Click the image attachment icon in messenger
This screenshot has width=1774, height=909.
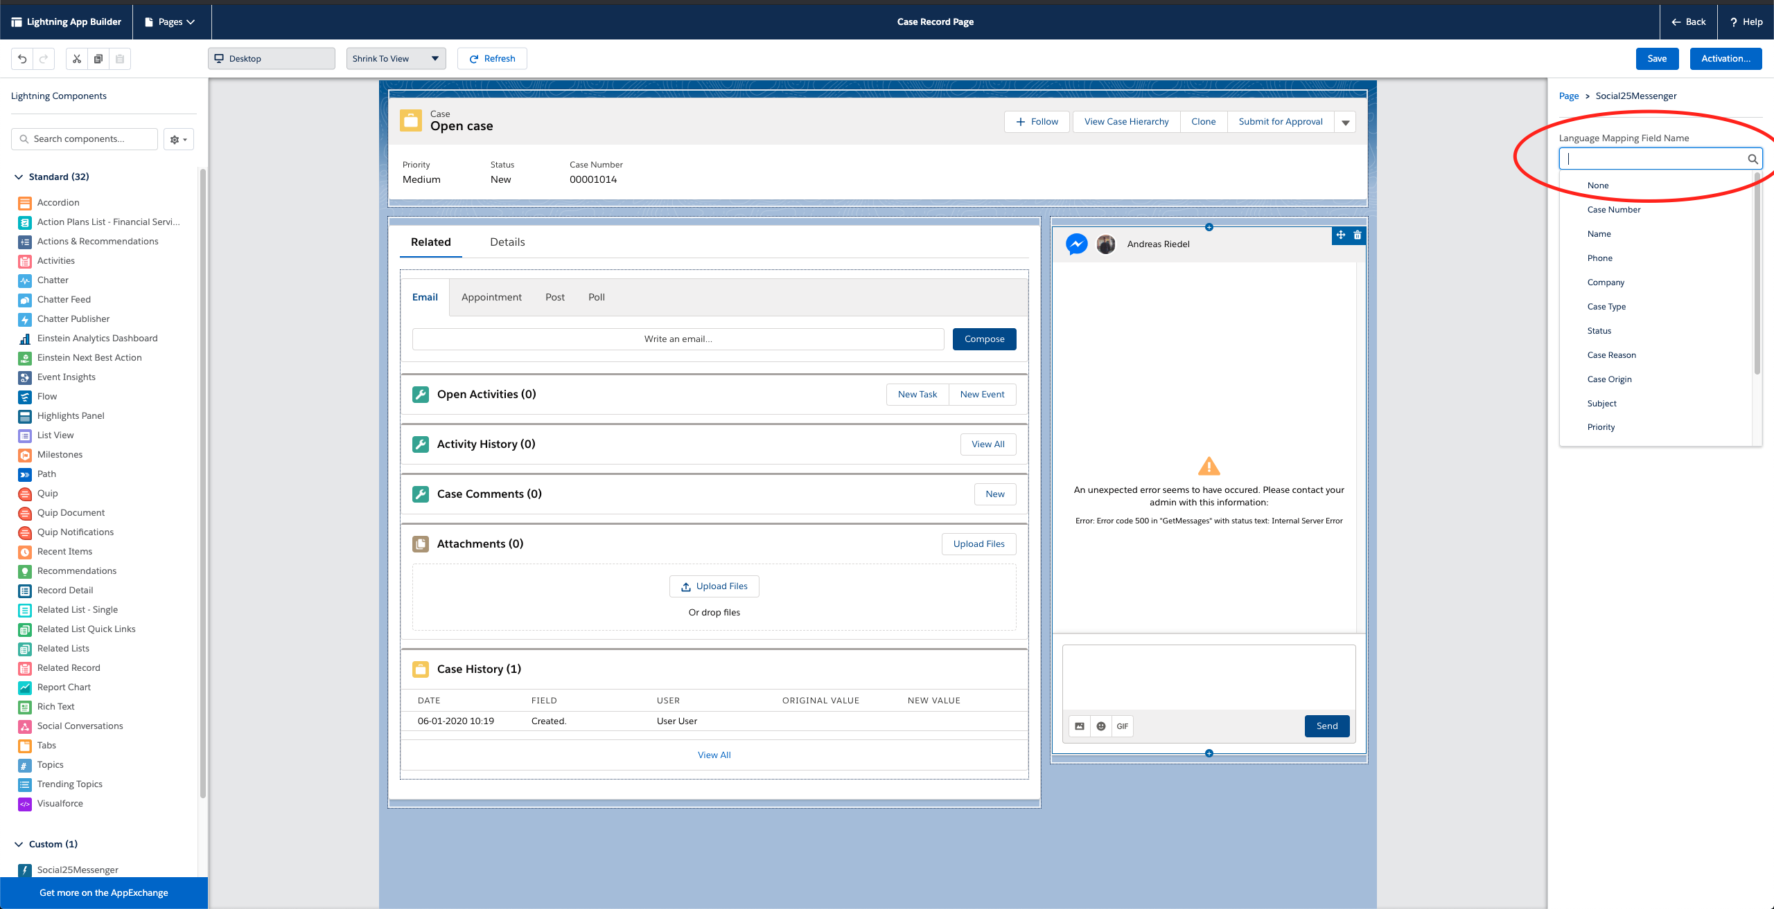(1080, 726)
